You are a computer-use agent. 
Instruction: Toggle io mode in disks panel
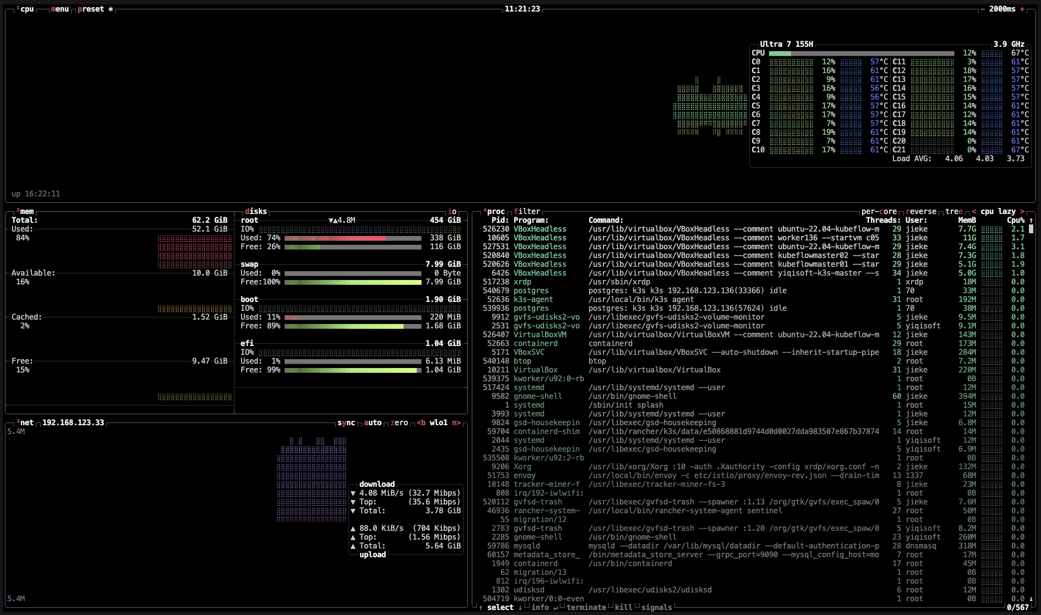tap(452, 211)
